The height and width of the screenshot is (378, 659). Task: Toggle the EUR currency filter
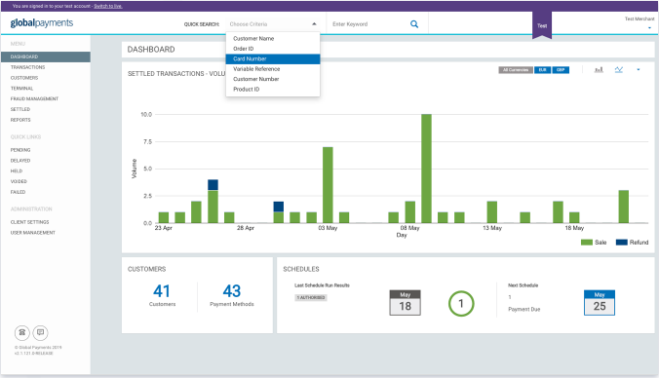point(543,70)
